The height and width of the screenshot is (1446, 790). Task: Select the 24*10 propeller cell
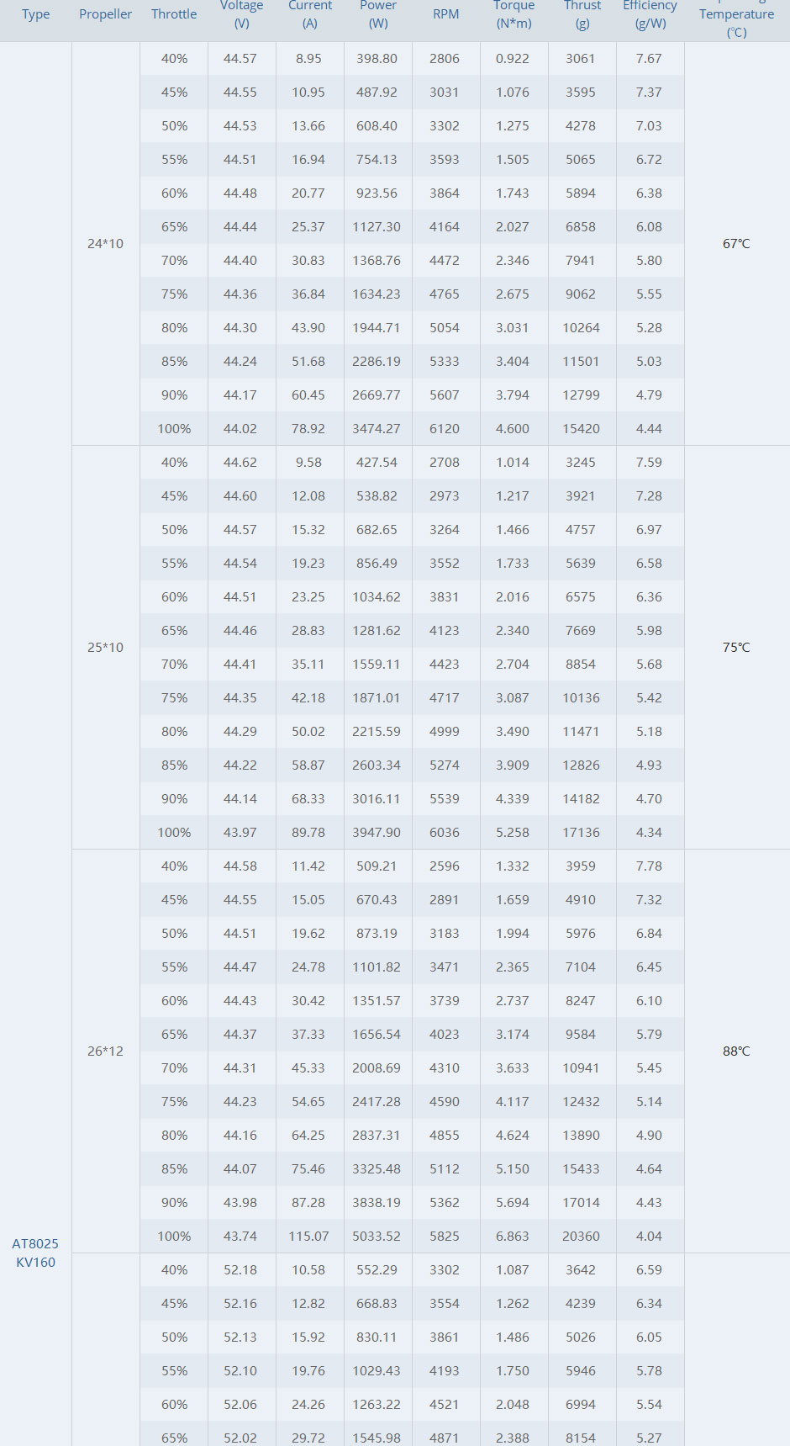tap(105, 244)
